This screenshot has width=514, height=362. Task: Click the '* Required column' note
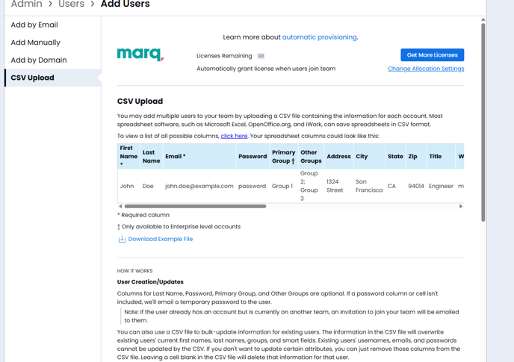[143, 215]
